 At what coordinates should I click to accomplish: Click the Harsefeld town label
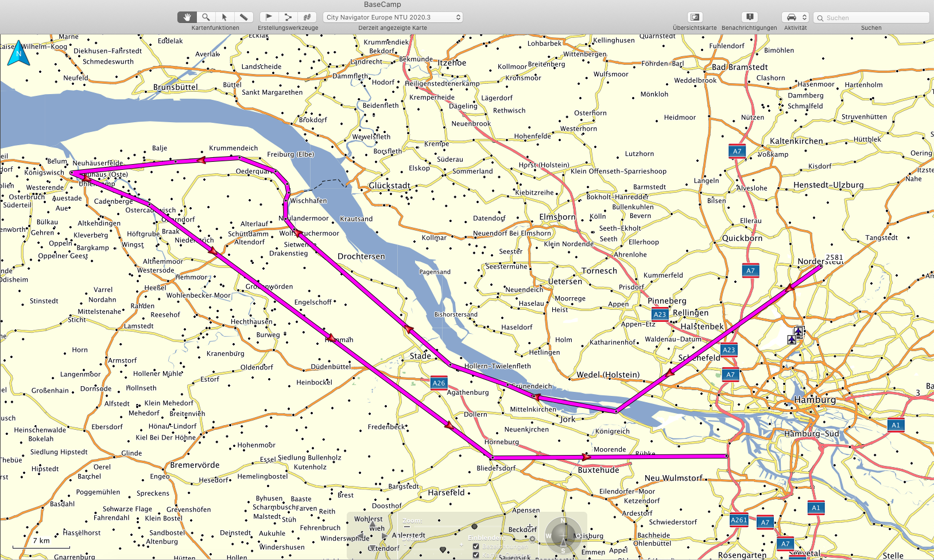pos(446,492)
